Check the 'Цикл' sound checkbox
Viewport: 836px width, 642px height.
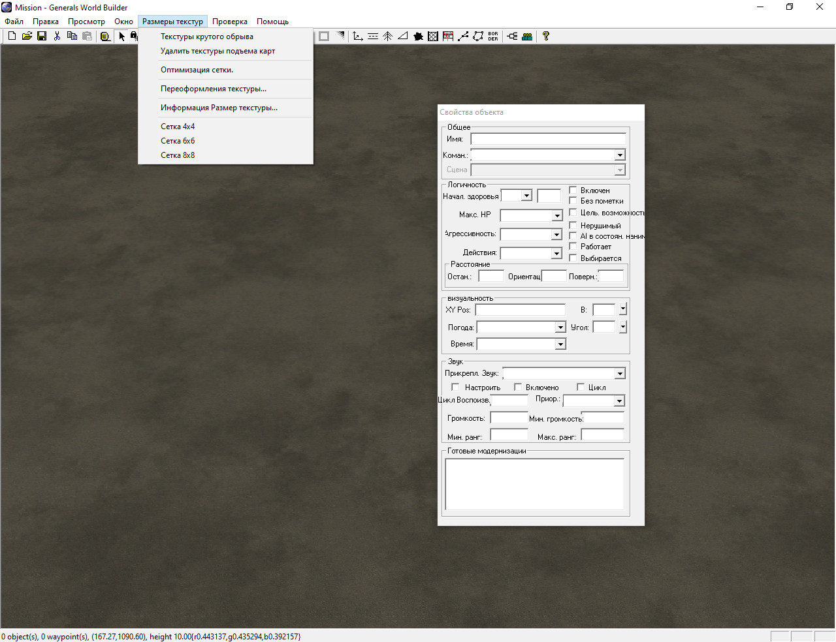point(581,388)
